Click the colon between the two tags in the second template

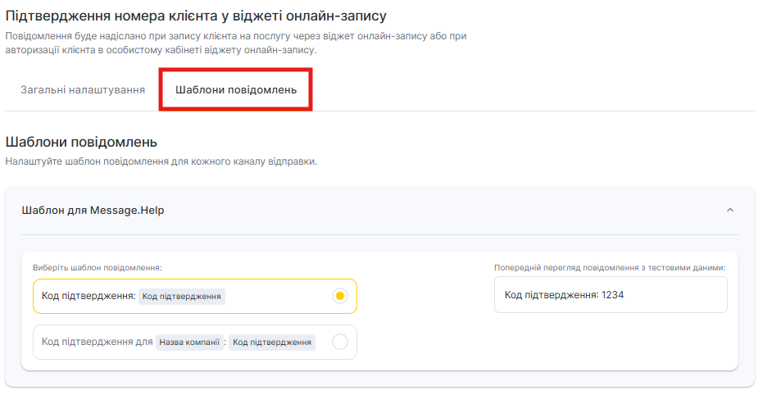(x=226, y=343)
